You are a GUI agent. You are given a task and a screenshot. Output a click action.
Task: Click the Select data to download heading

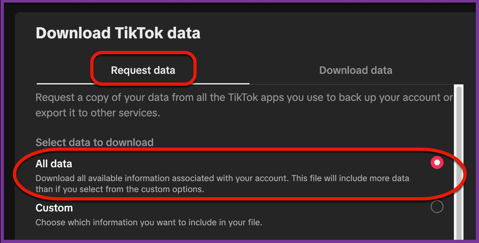coord(94,142)
